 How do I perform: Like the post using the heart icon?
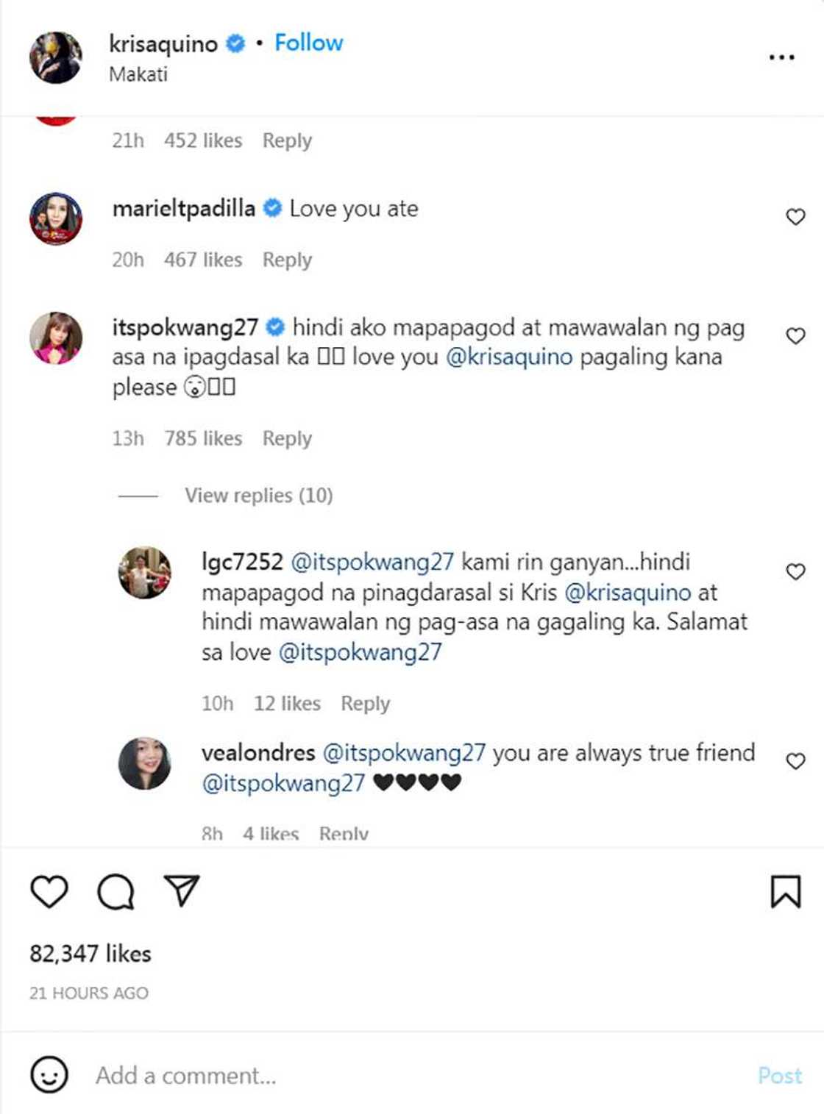tap(49, 893)
